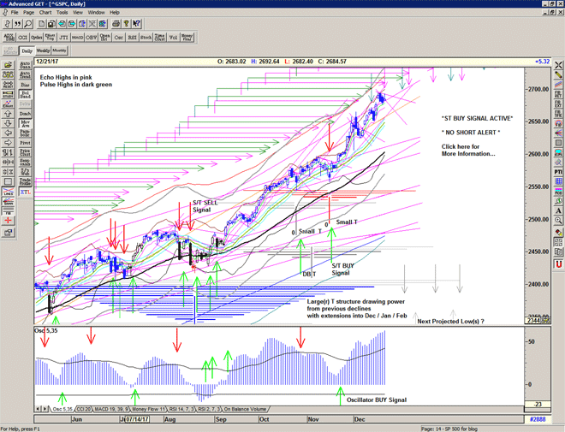
Task: Switch to On Balance Volume tab
Action: (245, 409)
